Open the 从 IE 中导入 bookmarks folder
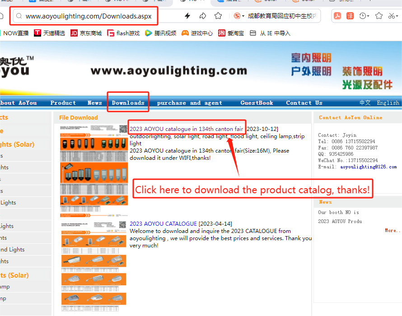 pyautogui.click(x=270, y=33)
